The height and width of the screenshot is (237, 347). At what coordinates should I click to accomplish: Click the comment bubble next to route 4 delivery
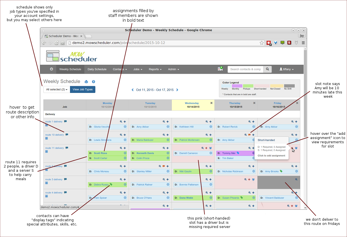pos(65,193)
